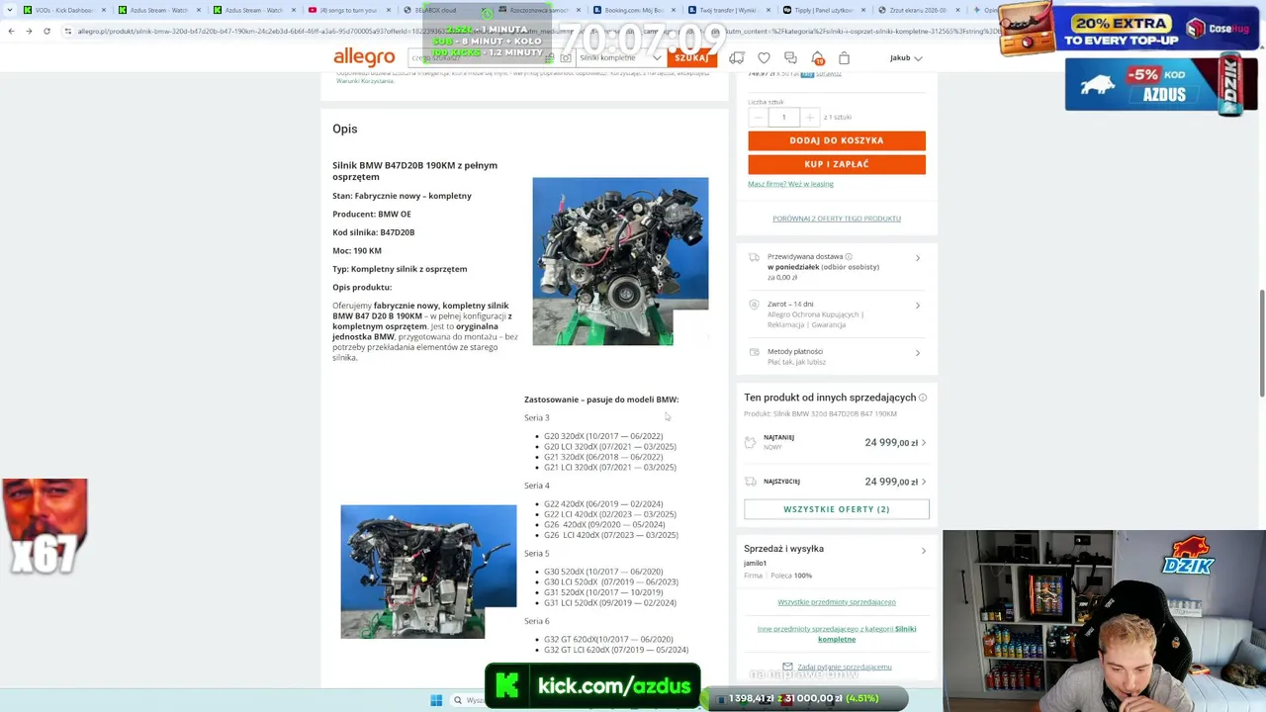Click the SZUKAJ search button
The height and width of the screenshot is (712, 1266).
[x=691, y=58]
